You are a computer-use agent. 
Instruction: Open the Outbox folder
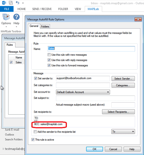point(10,134)
